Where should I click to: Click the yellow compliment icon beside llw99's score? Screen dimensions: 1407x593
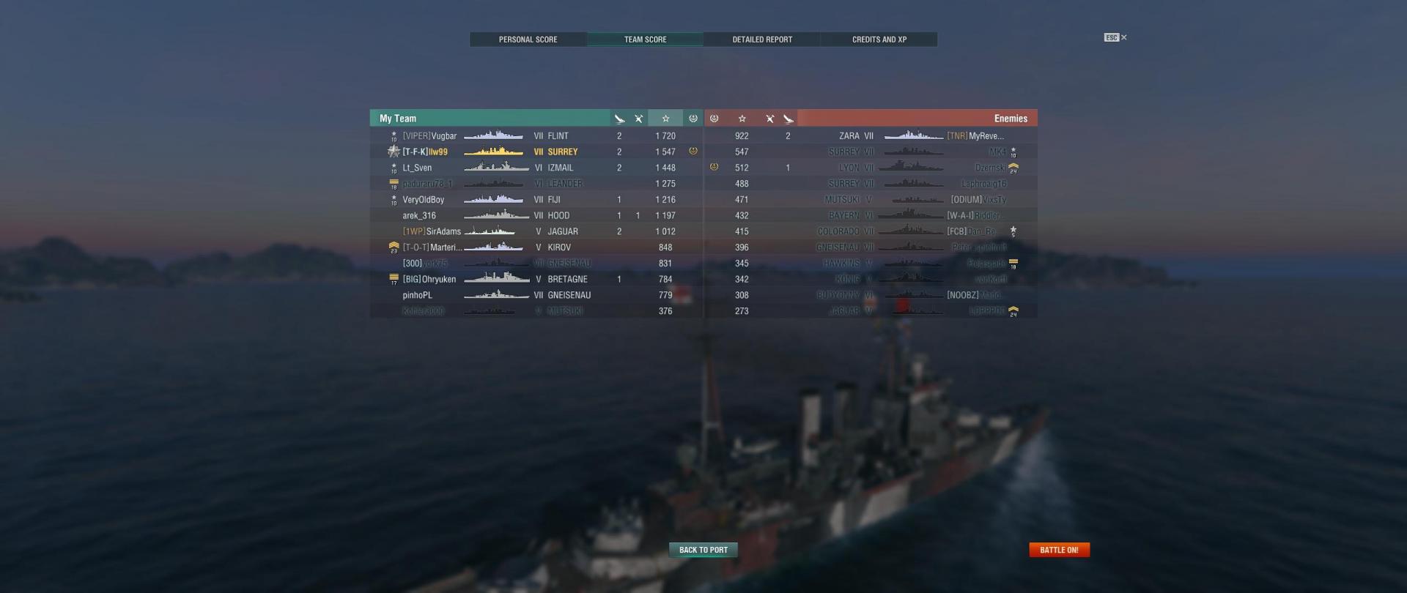click(693, 152)
